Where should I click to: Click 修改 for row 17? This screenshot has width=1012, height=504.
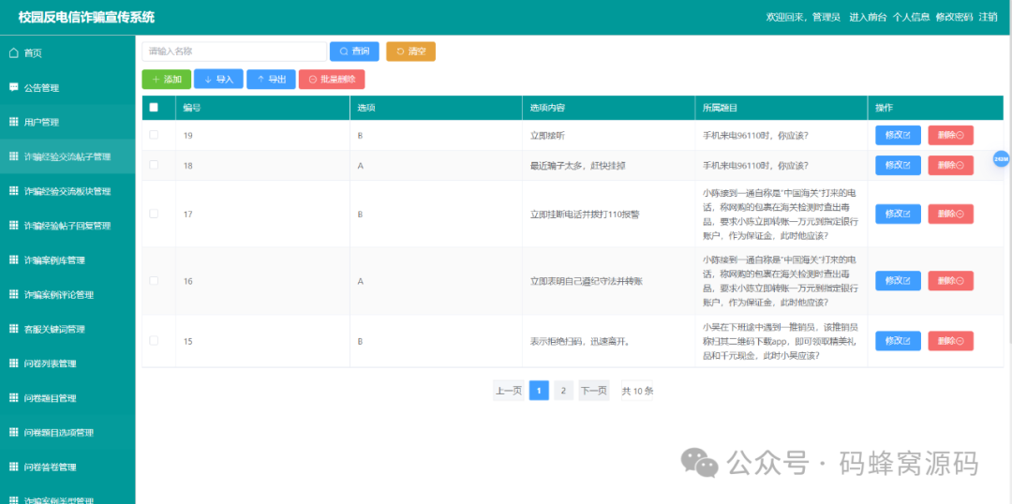tap(898, 214)
